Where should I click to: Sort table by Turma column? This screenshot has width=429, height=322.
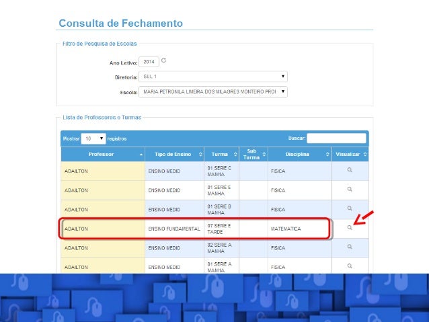[x=222, y=155]
